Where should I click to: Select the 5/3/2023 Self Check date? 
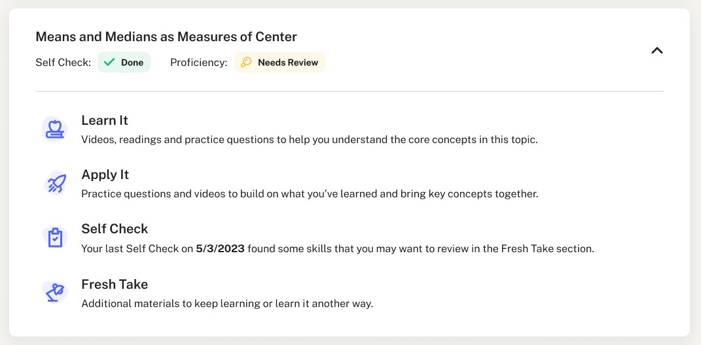click(220, 249)
